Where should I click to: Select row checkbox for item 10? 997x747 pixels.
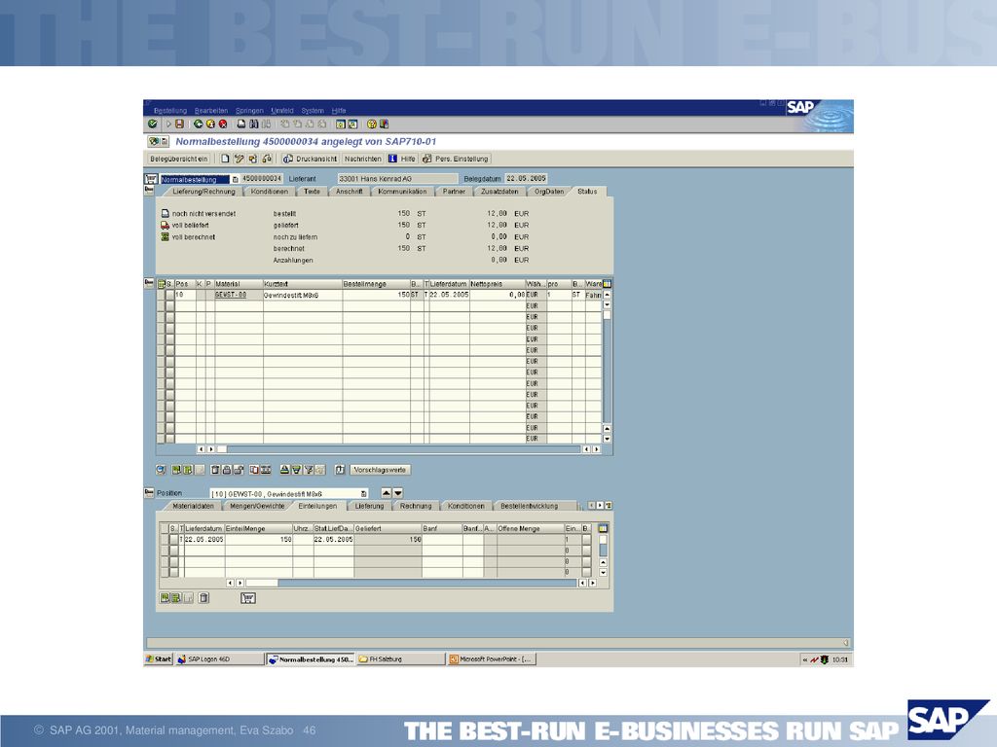[169, 296]
